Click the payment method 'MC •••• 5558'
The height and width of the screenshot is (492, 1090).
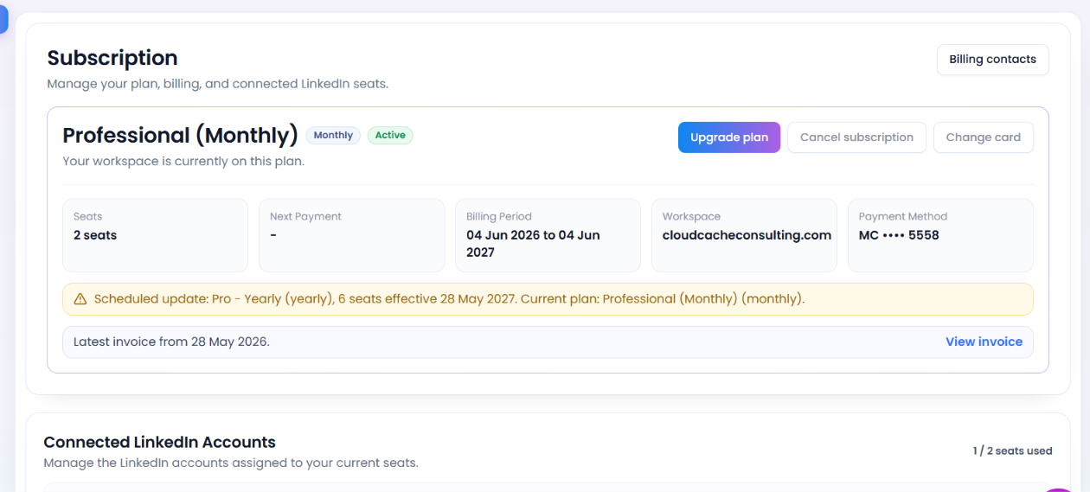pos(899,235)
